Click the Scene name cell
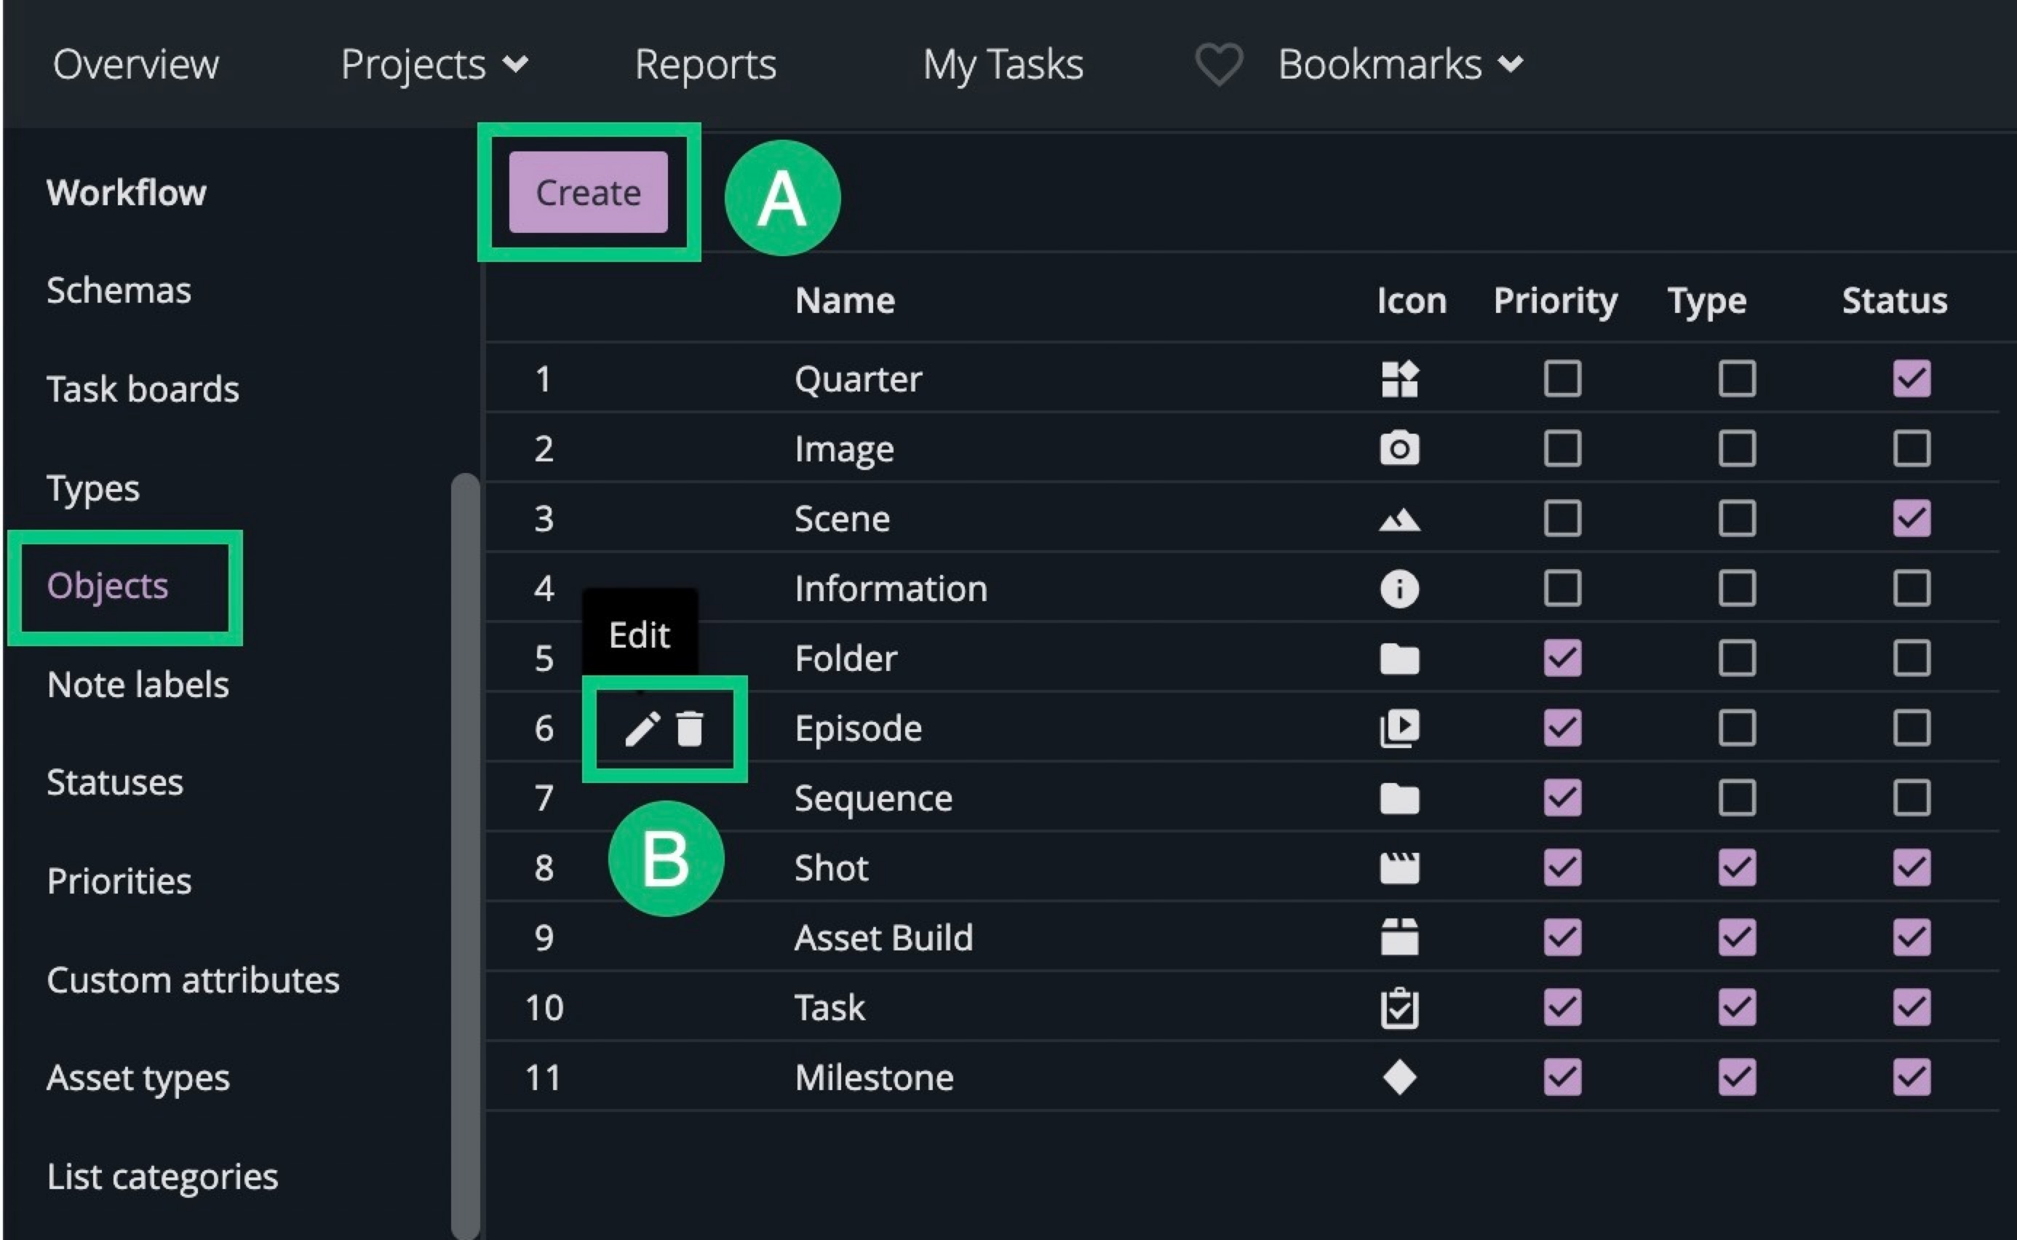 pos(841,518)
